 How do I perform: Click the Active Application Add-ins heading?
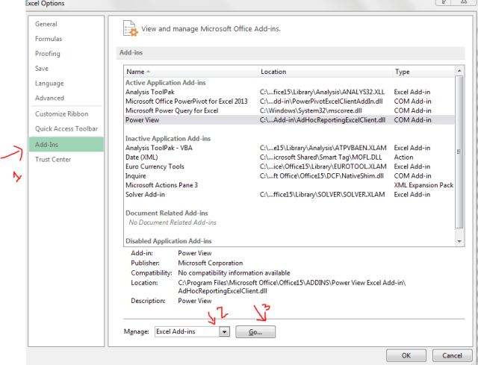point(166,83)
